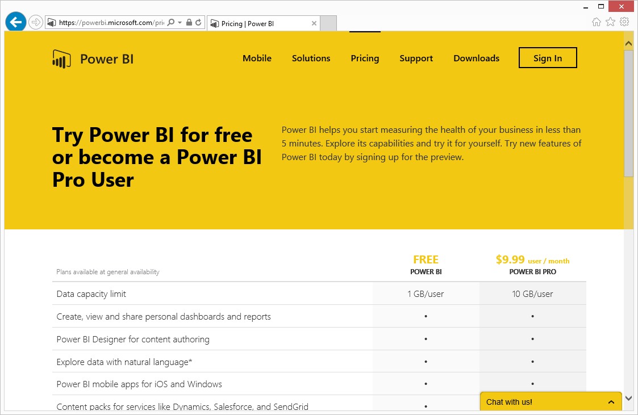Click 'Power BI Designer for content authoring' row

tap(319, 339)
